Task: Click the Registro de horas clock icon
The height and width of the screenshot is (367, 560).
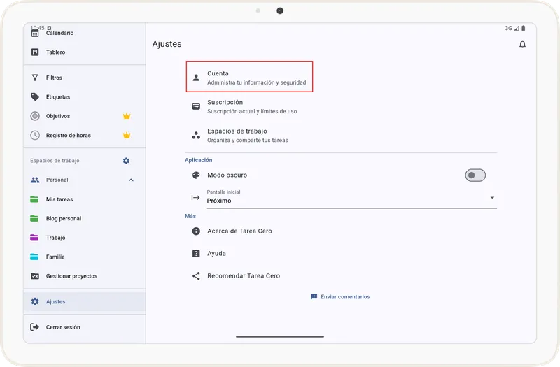Action: click(35, 135)
